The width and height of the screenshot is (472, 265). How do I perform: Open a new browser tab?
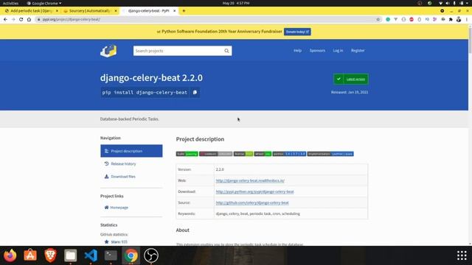(x=184, y=11)
